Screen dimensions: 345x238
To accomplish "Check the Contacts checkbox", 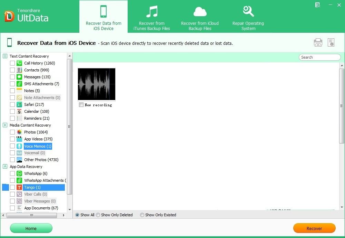I will click(x=12, y=70).
